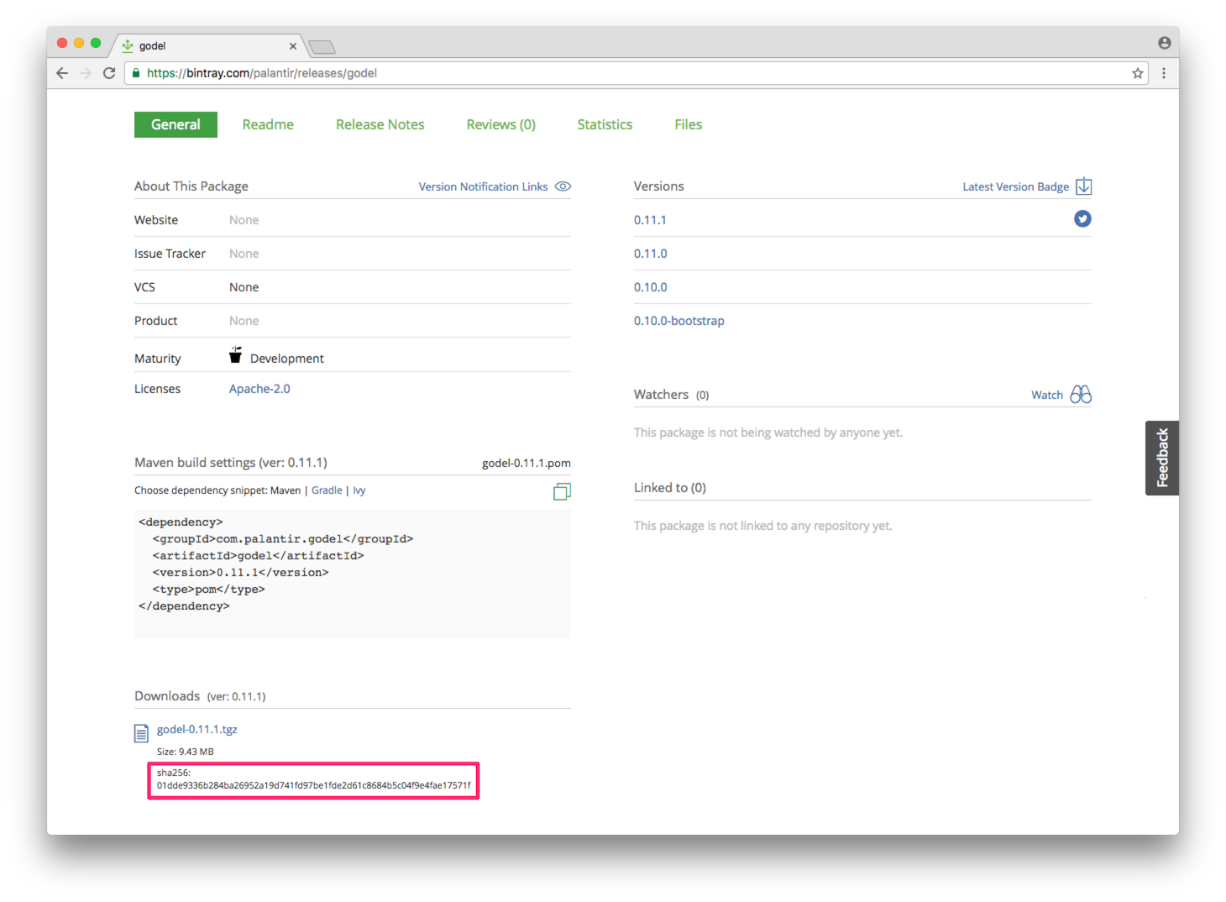The image size is (1226, 902).
Task: Click the 'About This Package' heading
Action: [x=191, y=186]
